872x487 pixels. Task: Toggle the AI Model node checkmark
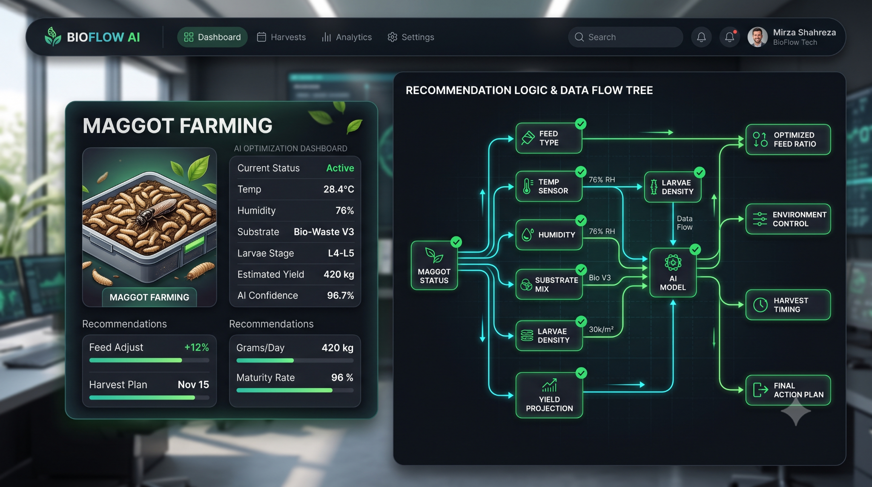click(x=695, y=249)
